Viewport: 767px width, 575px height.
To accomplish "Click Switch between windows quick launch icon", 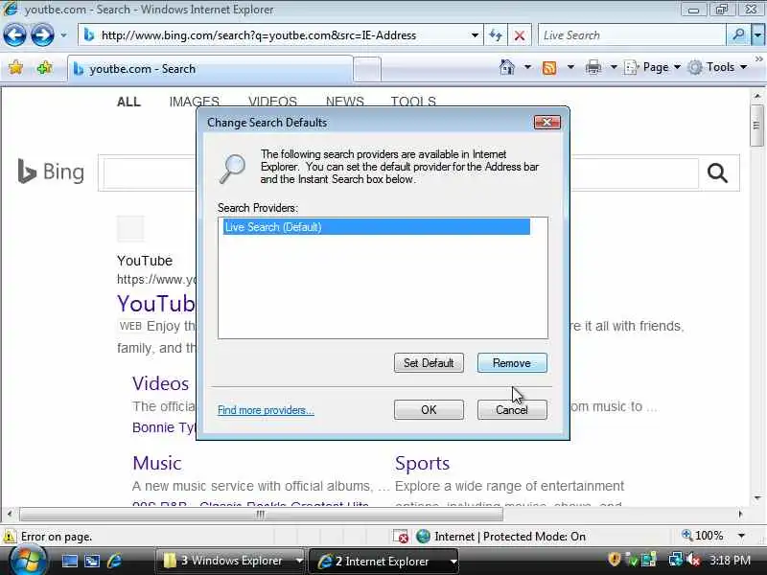I will tap(91, 561).
